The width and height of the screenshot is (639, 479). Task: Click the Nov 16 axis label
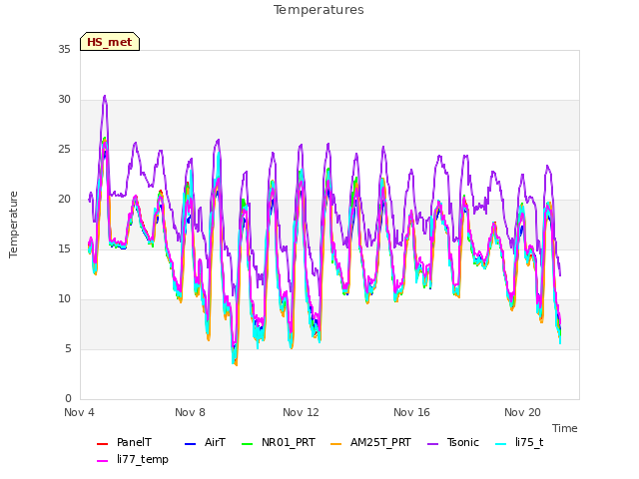coord(411,412)
